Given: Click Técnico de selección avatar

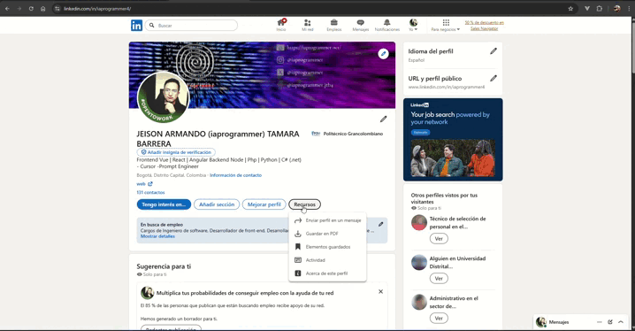Looking at the screenshot, I should (x=419, y=222).
